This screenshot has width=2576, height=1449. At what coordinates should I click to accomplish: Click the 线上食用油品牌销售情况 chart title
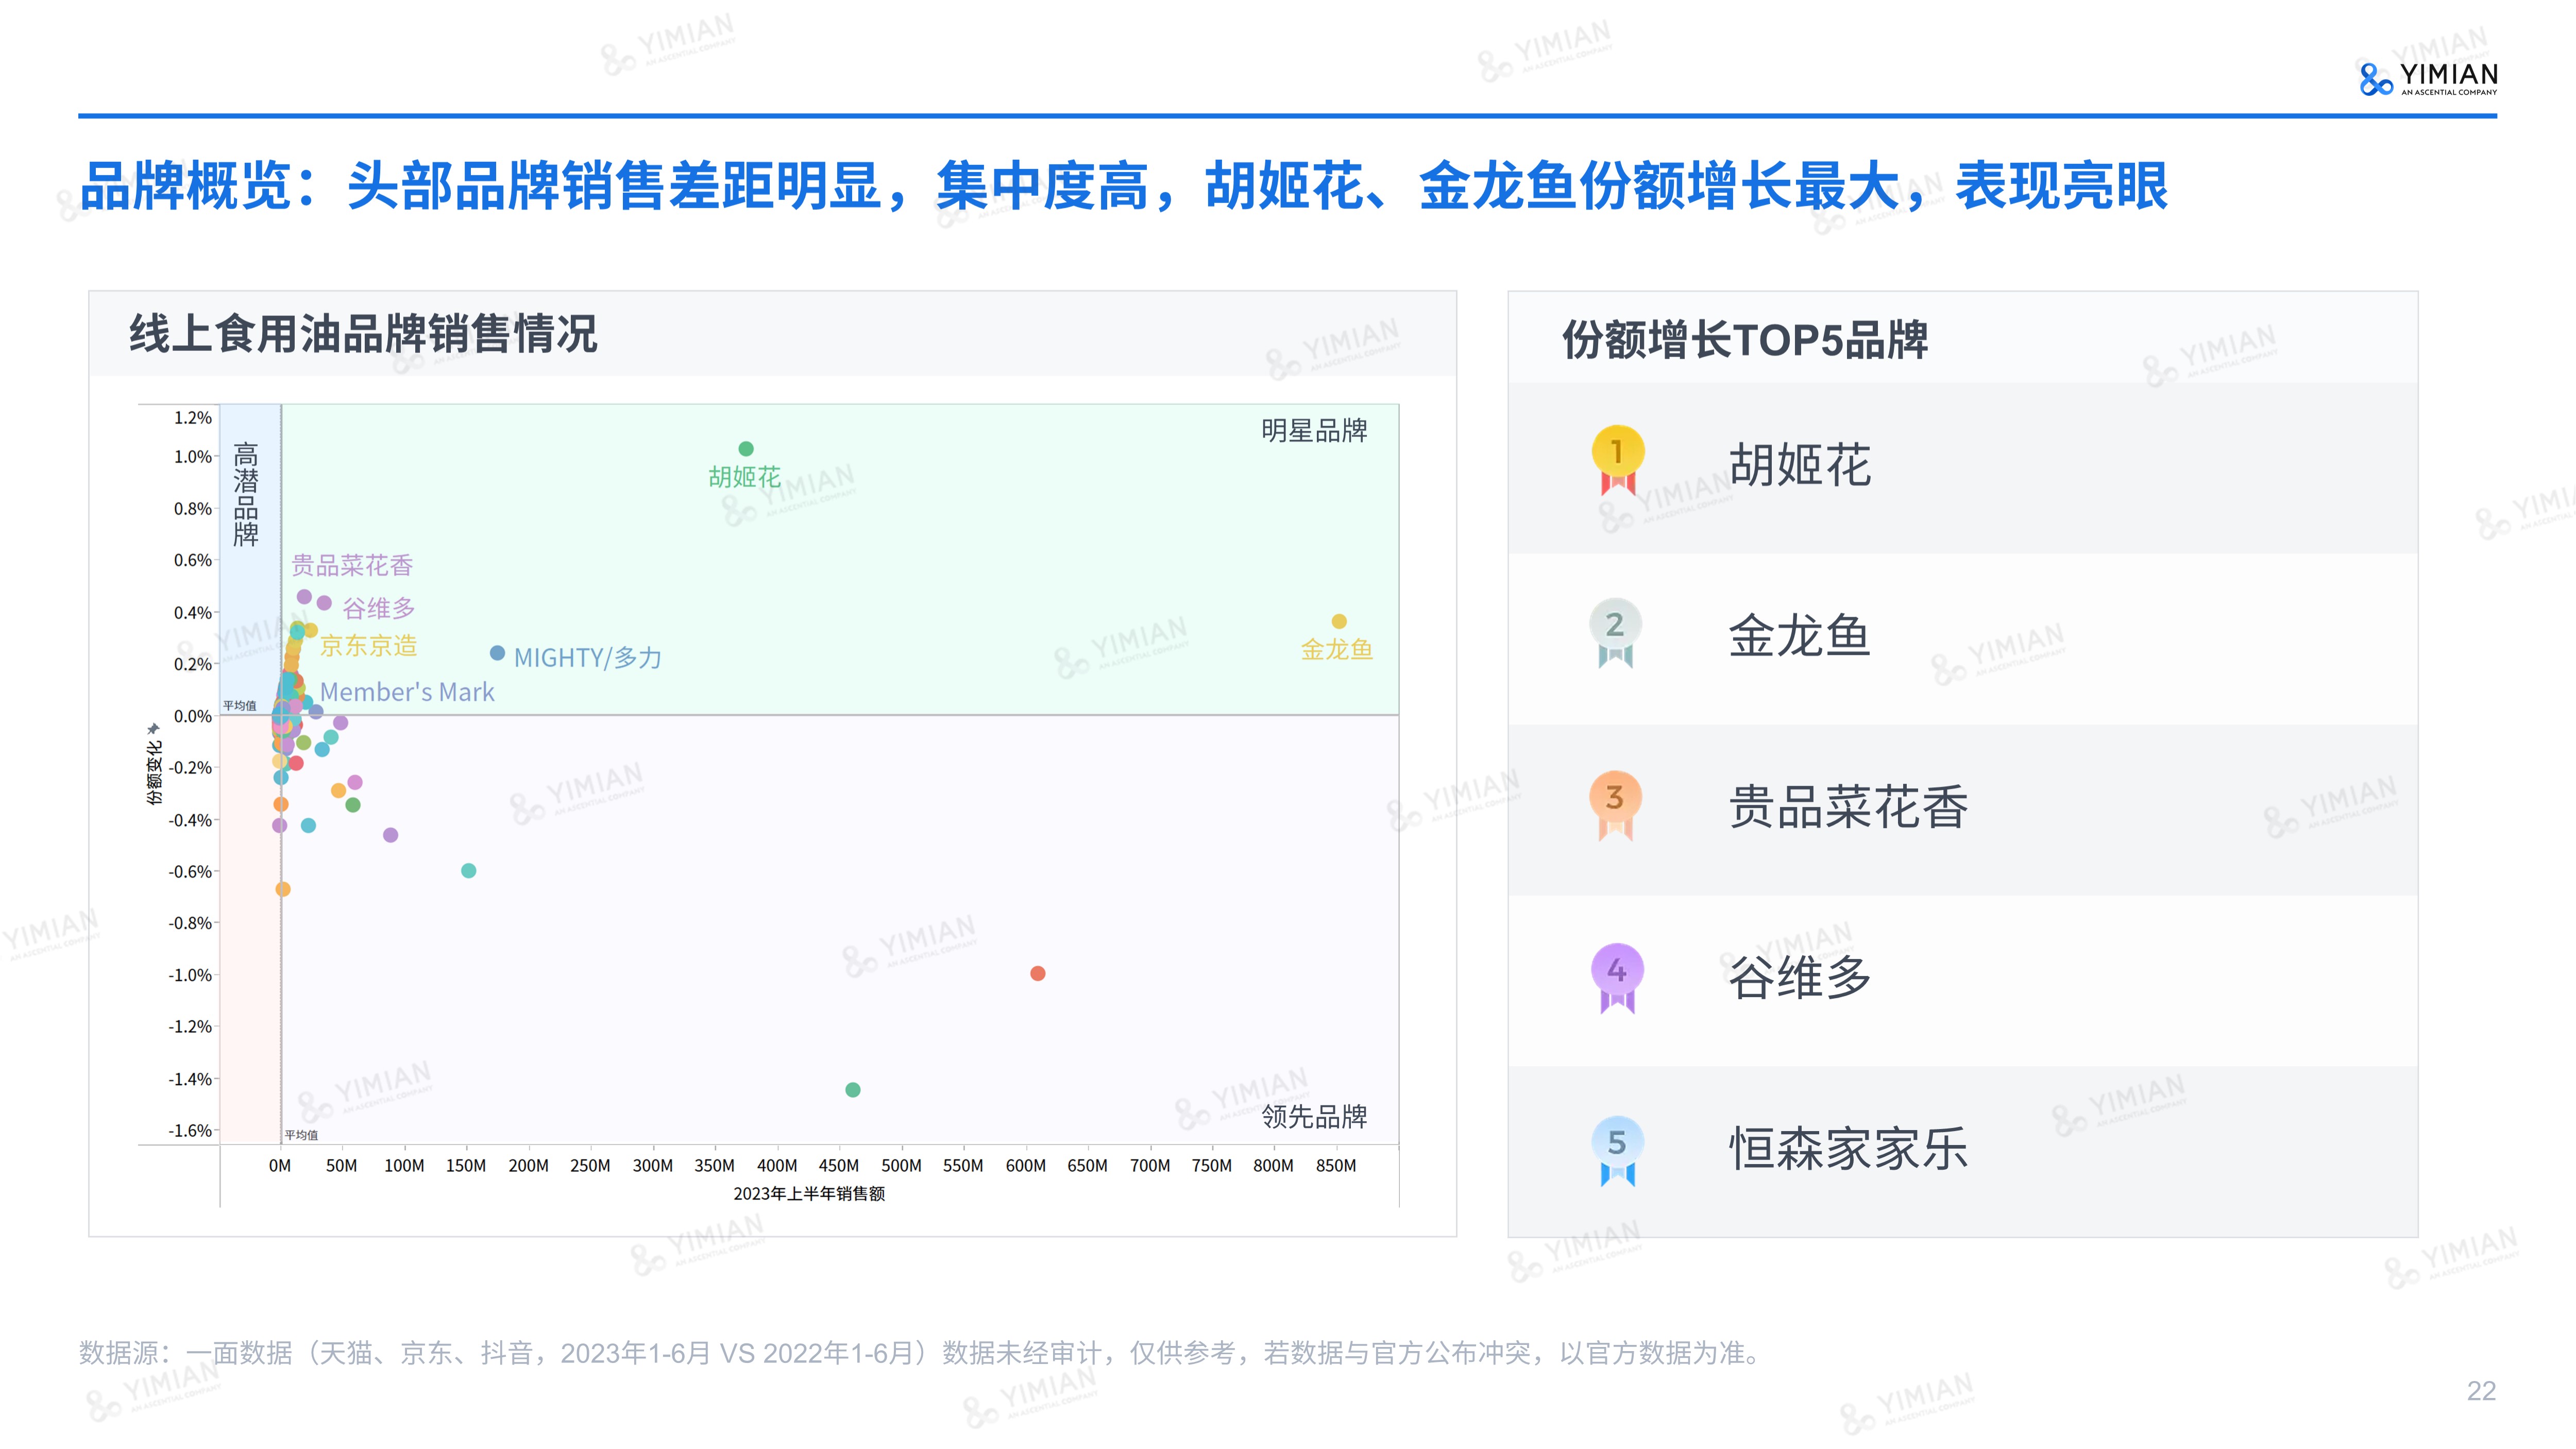pos(363,334)
